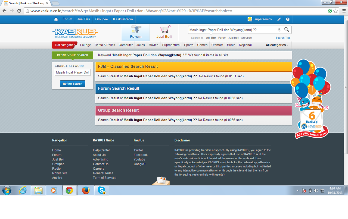348x219 pixels.
Task: Open the Regional category
Action: (x=245, y=45)
